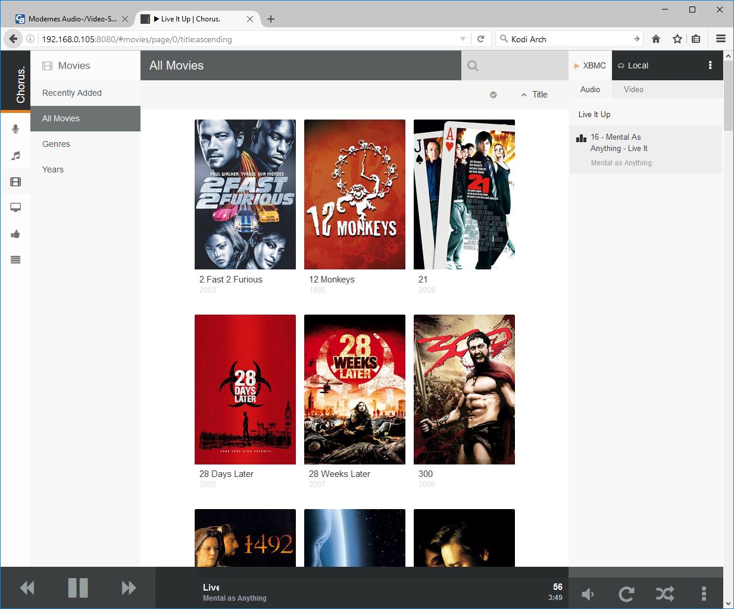Browse movies by Years
Screen dimensions: 734x609
pyautogui.click(x=85, y=169)
